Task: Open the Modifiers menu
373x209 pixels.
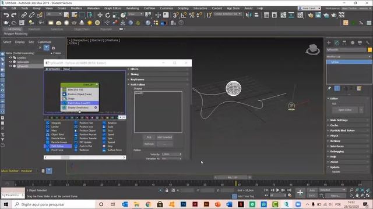Action: tap(76, 8)
